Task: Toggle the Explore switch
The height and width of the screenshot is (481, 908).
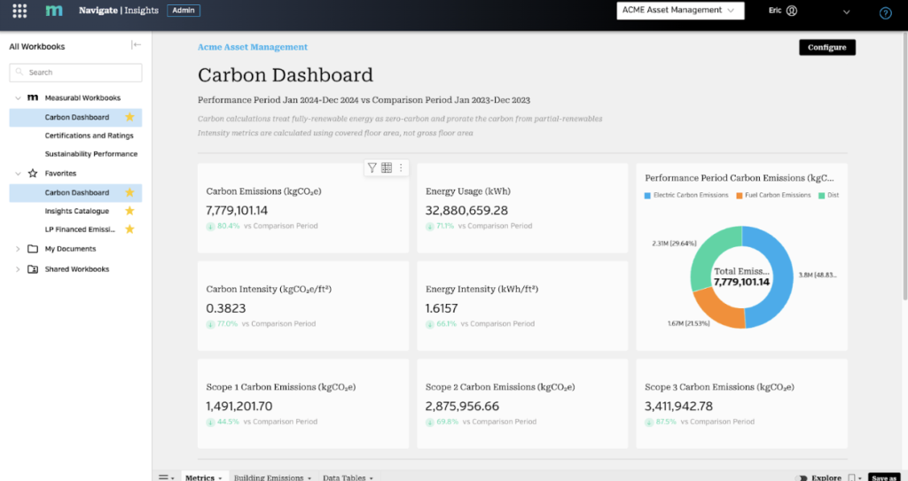Action: [802, 477]
